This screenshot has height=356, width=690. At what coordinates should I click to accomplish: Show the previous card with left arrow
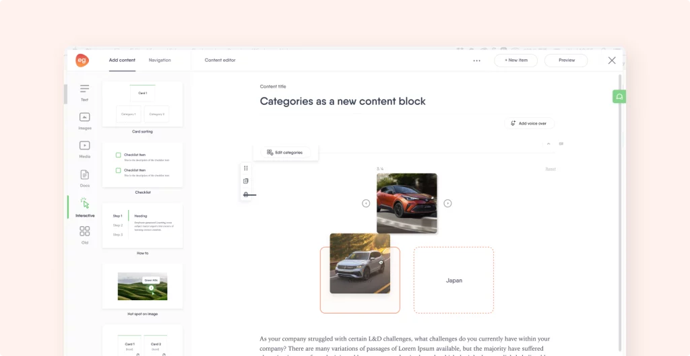tap(366, 203)
